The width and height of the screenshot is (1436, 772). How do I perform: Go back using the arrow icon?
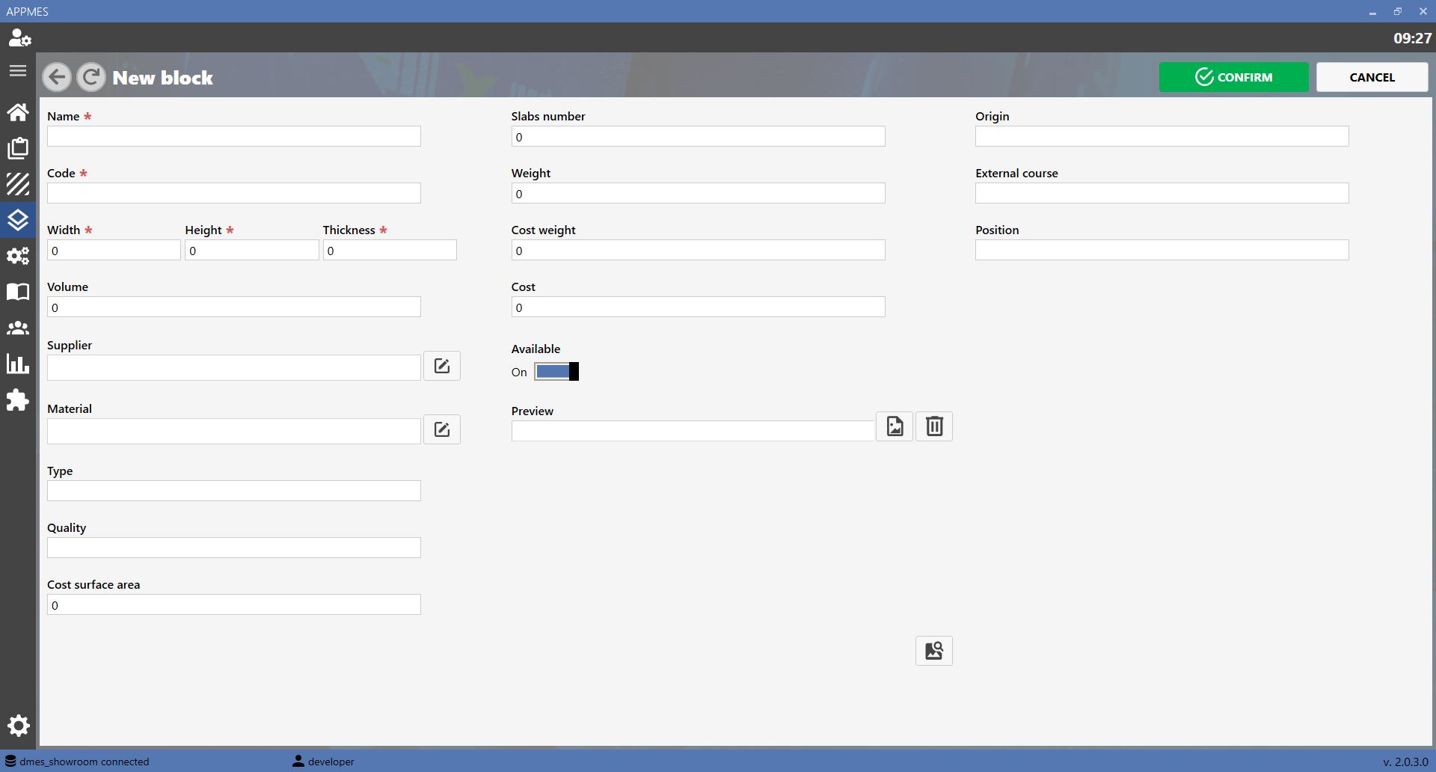[57, 77]
